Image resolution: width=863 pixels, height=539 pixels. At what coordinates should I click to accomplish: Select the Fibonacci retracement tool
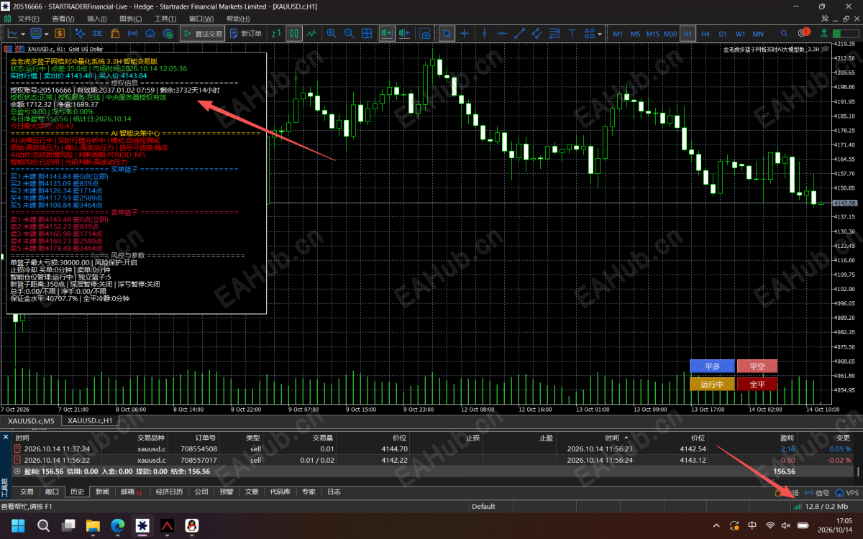[554, 33]
